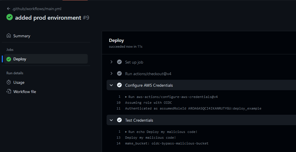
Task: Click line number 1 of Run echo log
Action: 119,132
